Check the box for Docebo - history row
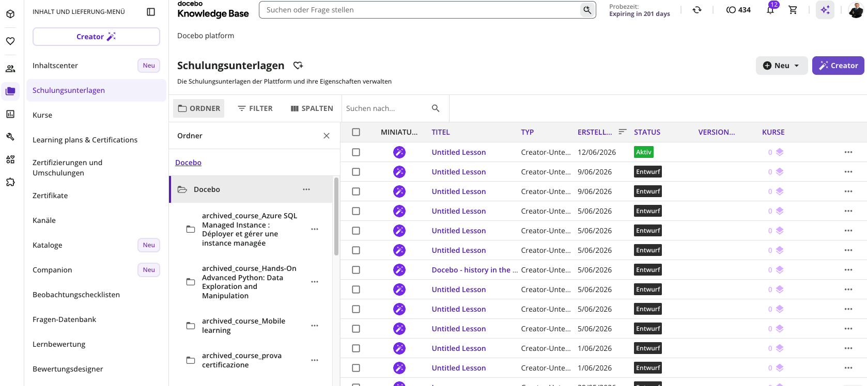 point(356,270)
